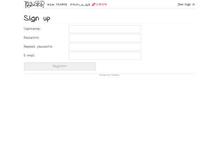Screen dimensions: 219x164
Task: Click the Register button
Action: 60,66
